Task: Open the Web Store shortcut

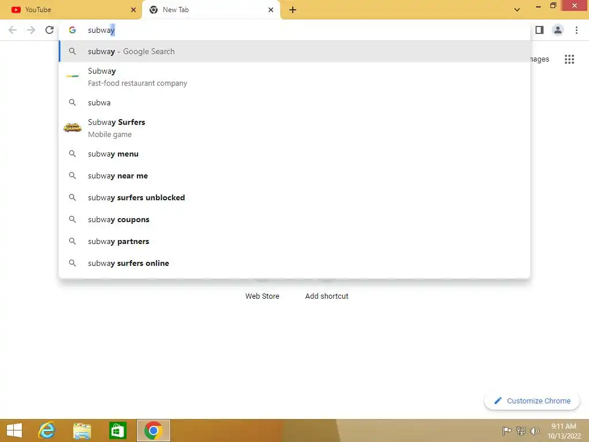Action: click(x=262, y=296)
